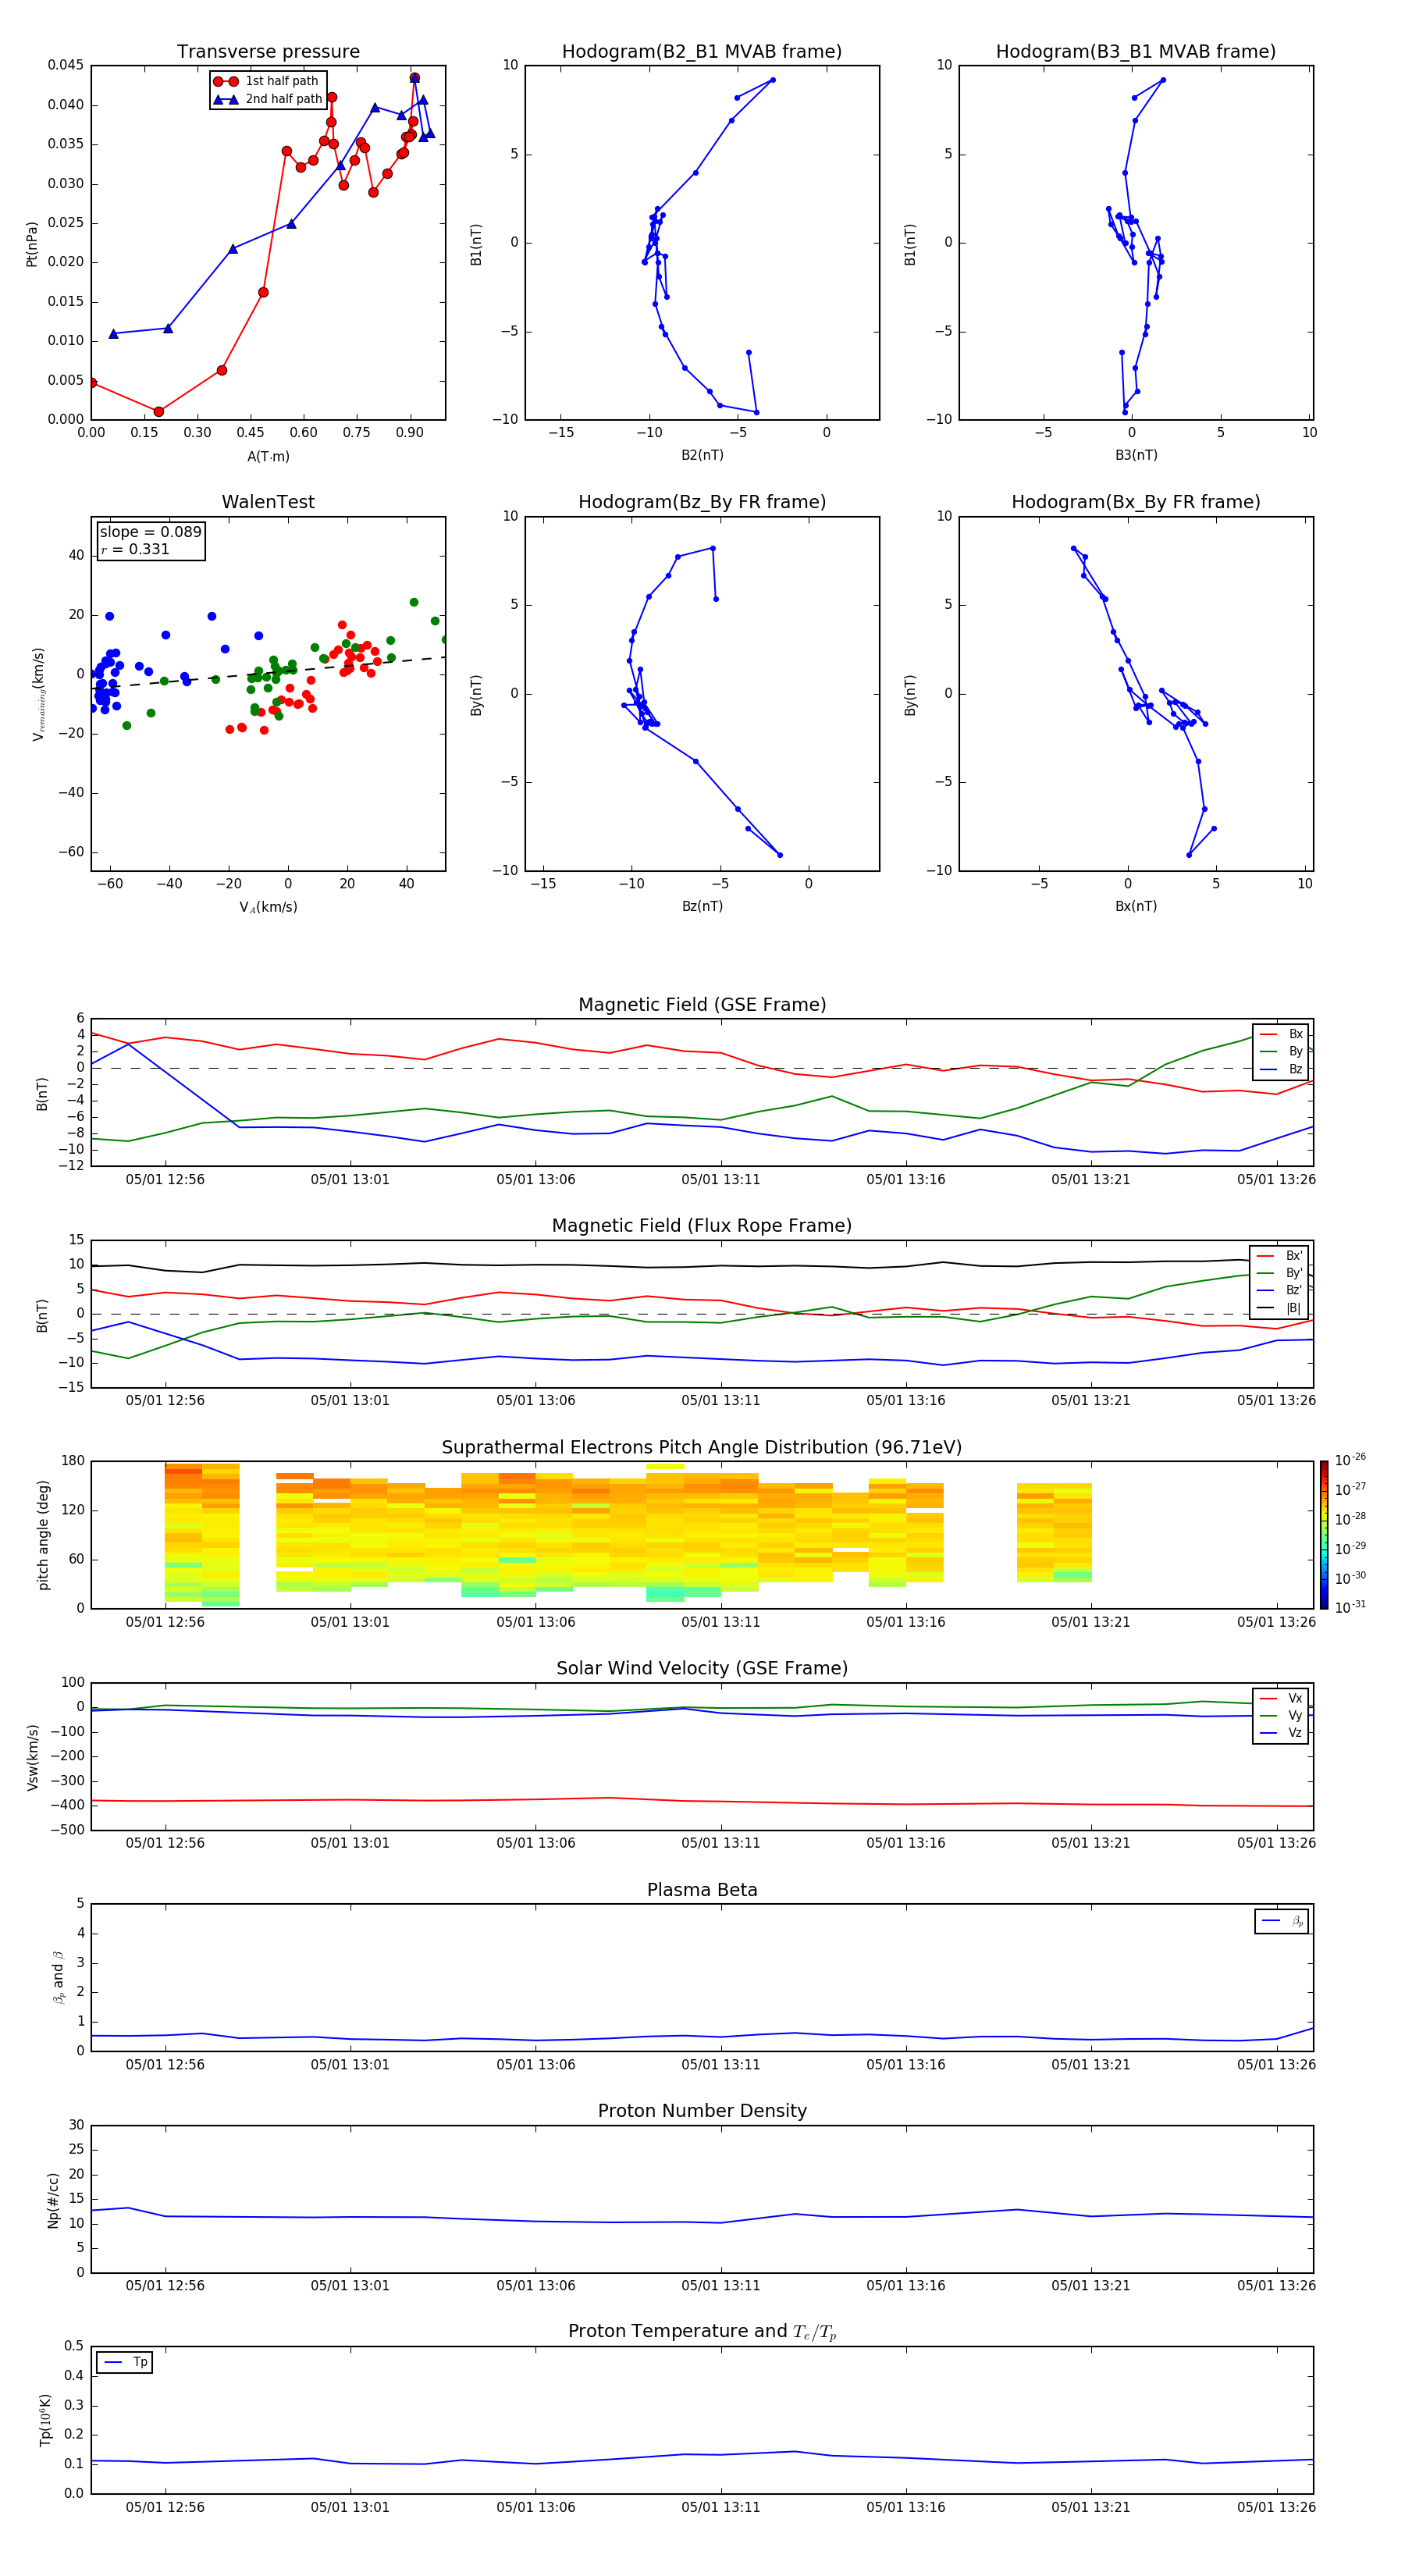Click the "Magnetic Field (GSE Frame)" title

(702, 1005)
